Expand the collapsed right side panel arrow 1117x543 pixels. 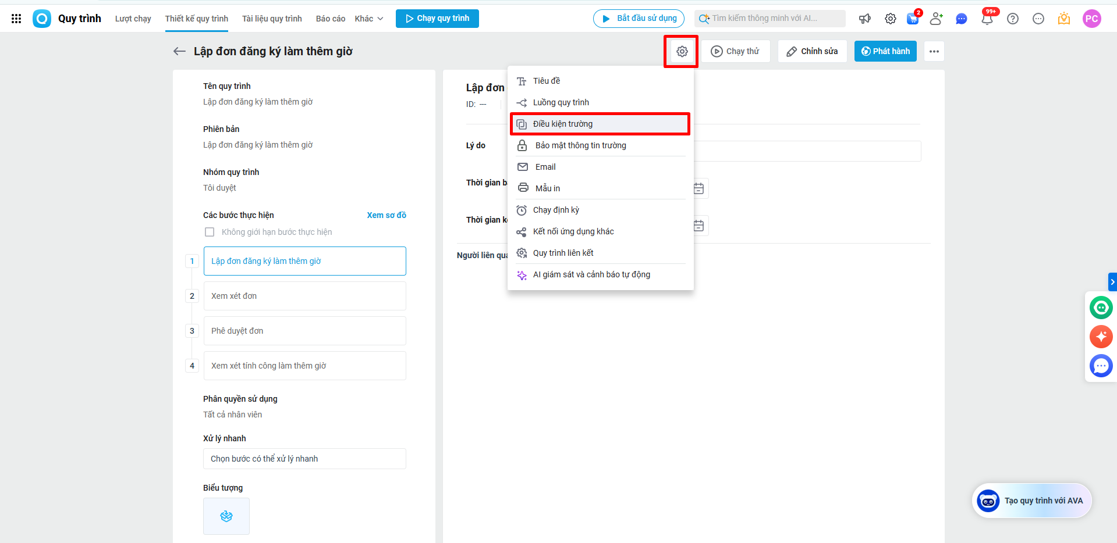1112,282
